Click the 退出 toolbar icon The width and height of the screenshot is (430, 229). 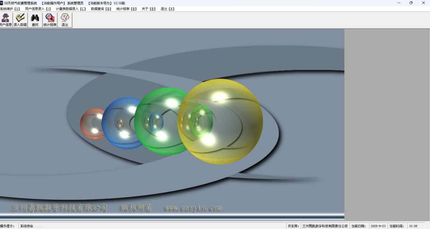click(64, 20)
